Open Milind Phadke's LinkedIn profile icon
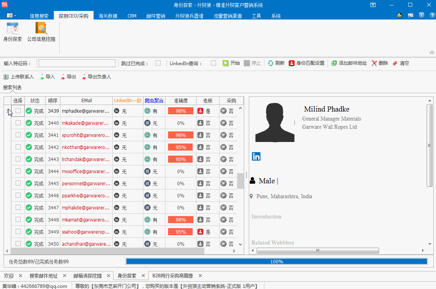The image size is (436, 289). 256,156
